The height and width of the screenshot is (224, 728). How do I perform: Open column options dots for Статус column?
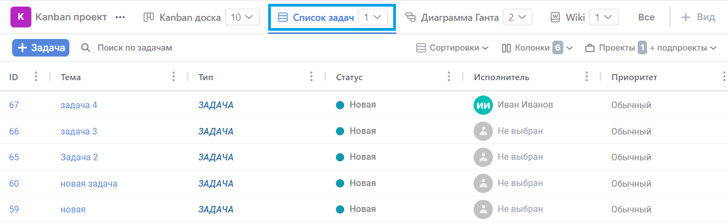[449, 77]
